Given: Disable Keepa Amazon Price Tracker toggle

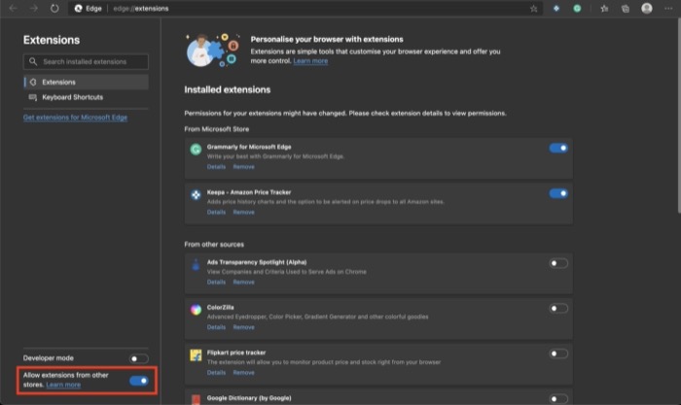Looking at the screenshot, I should (x=558, y=193).
